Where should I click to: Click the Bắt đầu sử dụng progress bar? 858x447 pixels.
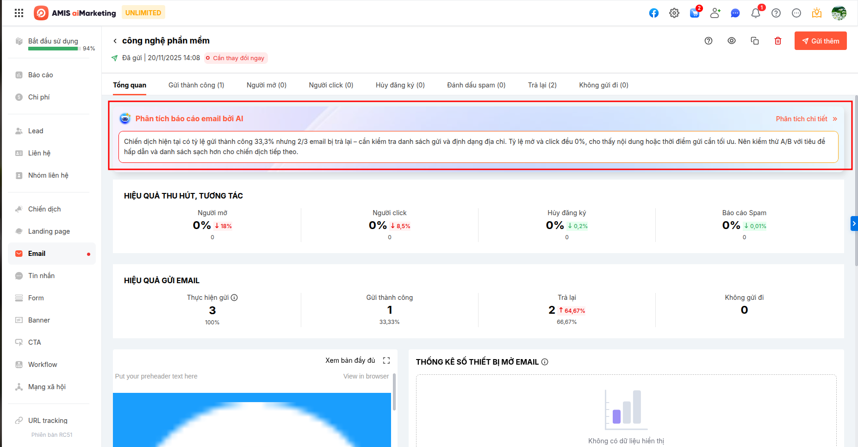coord(53,49)
